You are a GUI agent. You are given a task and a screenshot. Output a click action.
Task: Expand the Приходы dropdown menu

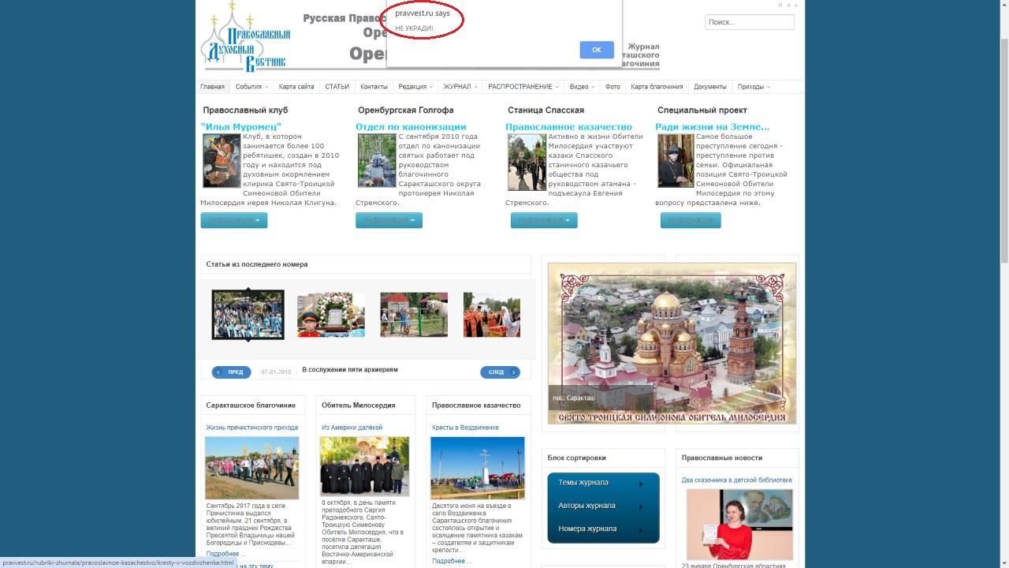pyautogui.click(x=754, y=87)
